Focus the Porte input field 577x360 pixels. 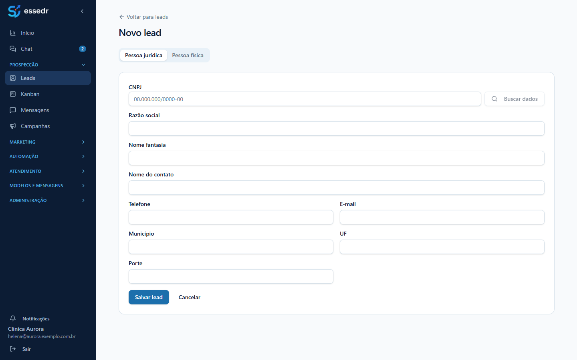click(231, 276)
